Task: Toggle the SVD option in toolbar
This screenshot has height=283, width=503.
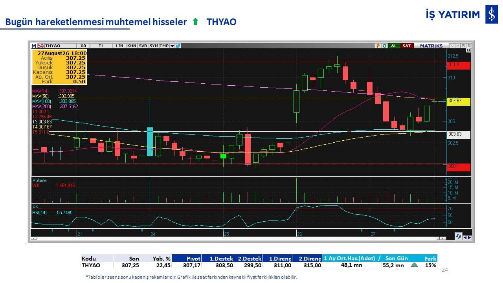Action: pyautogui.click(x=143, y=46)
